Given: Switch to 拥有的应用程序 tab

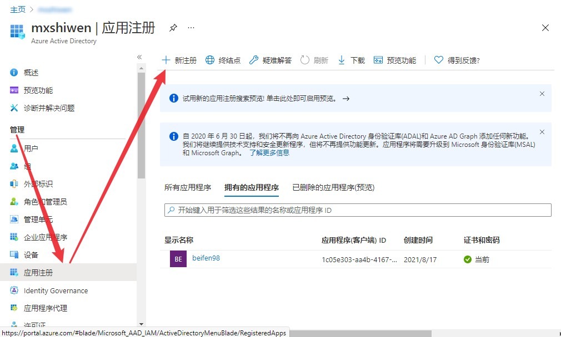Looking at the screenshot, I should [252, 187].
